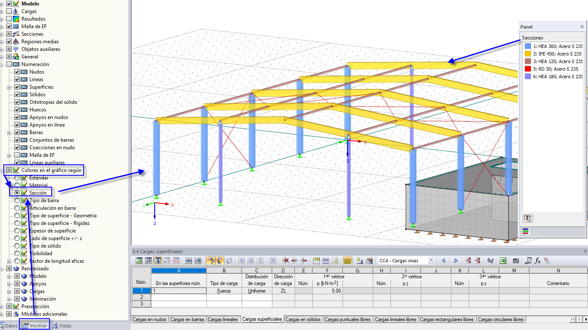Viewport: 588px width, 330px height.
Task: Open the Datos navigator tab
Action: coord(9,325)
